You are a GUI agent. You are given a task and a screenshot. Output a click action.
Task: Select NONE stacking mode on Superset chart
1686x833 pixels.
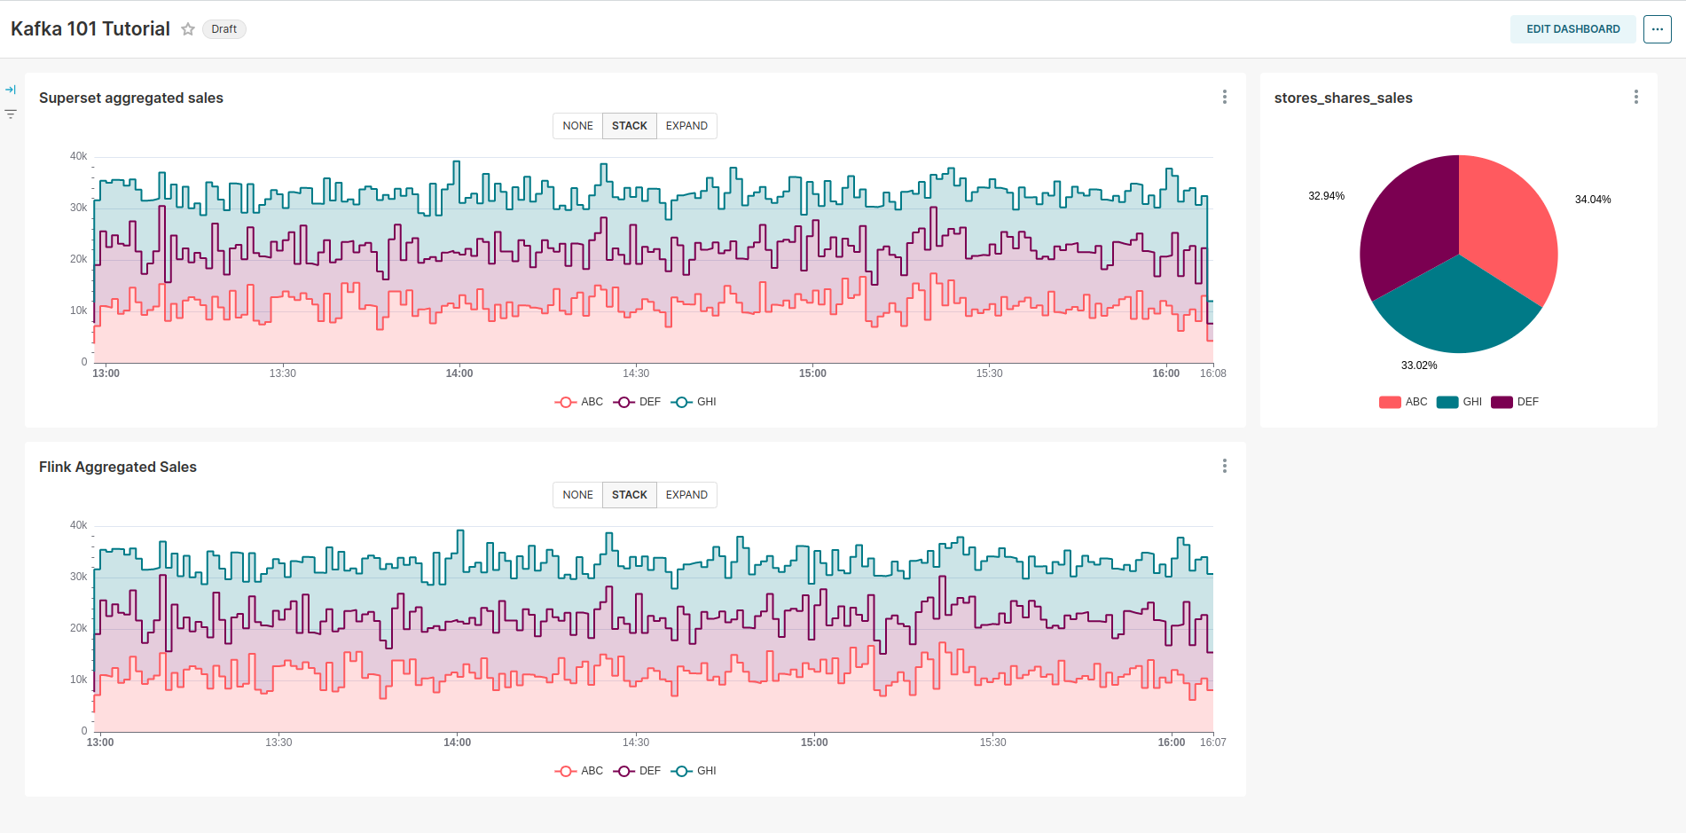click(x=577, y=125)
